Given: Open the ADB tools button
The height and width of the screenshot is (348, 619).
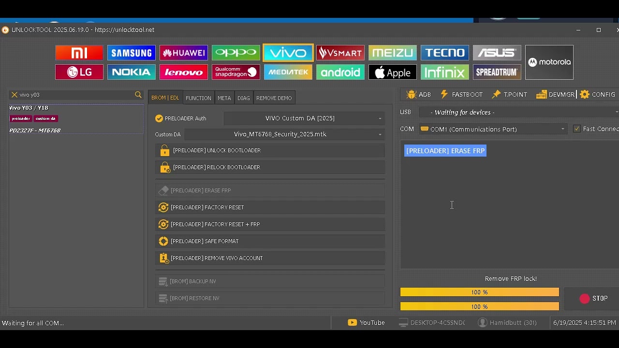Looking at the screenshot, I should coord(419,95).
